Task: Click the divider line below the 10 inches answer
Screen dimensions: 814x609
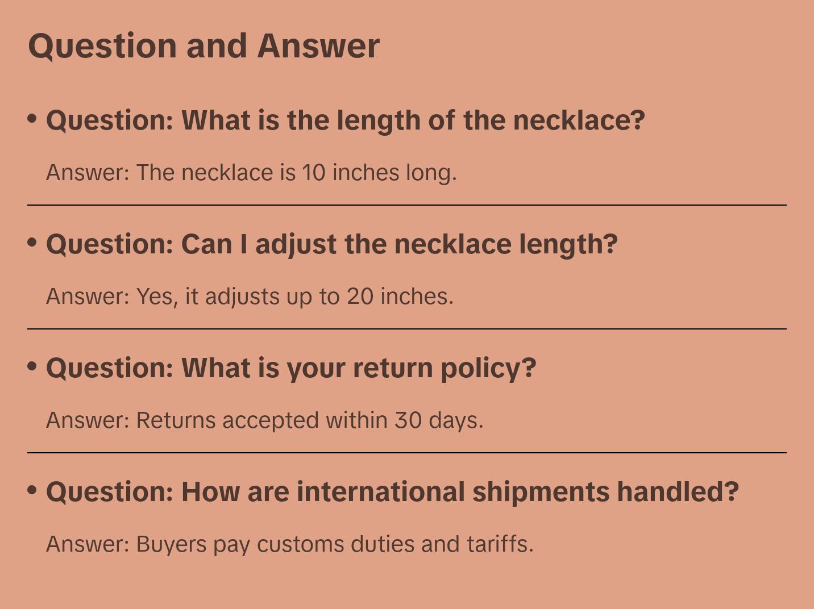Action: click(407, 205)
